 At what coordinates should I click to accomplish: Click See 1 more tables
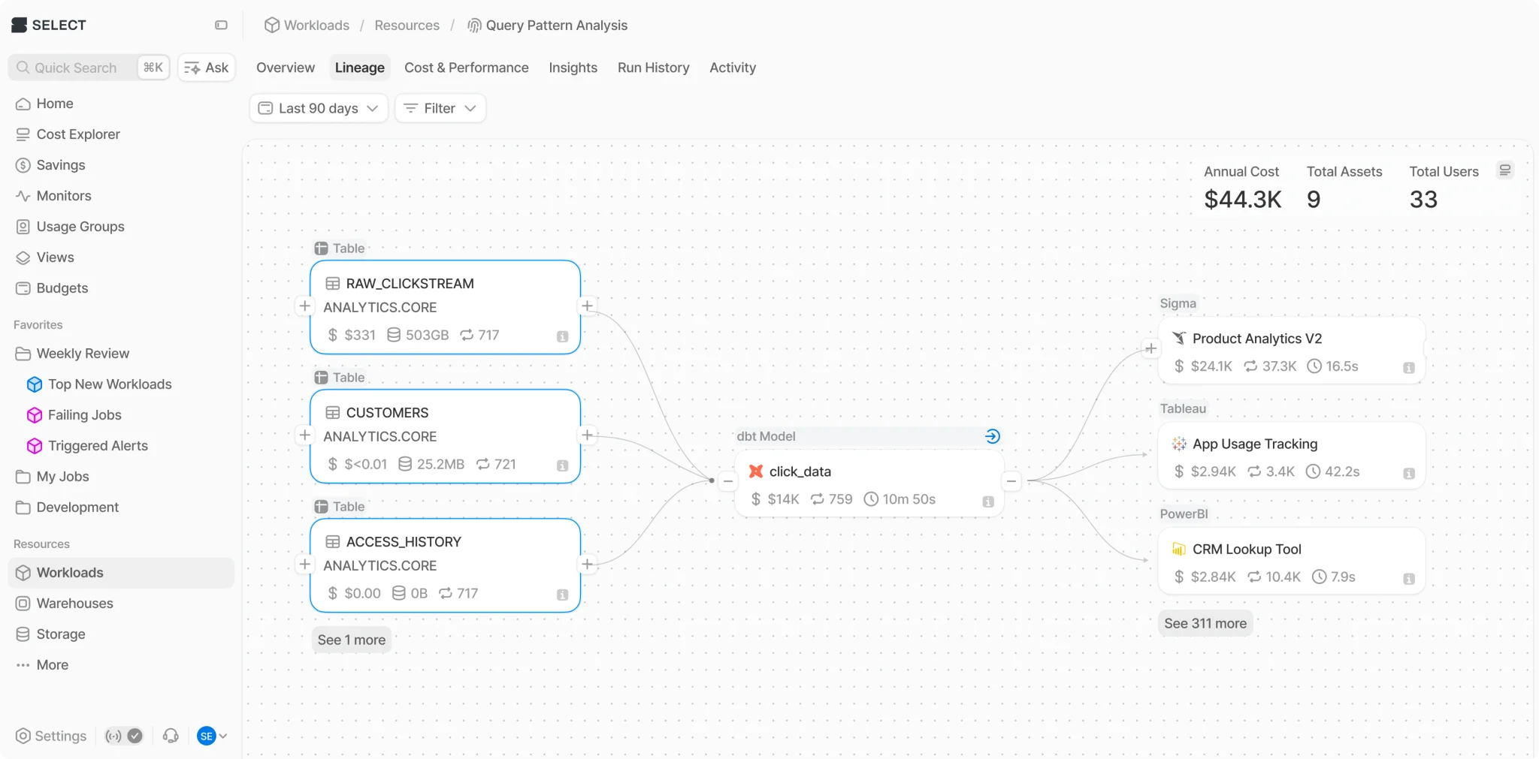(x=352, y=640)
